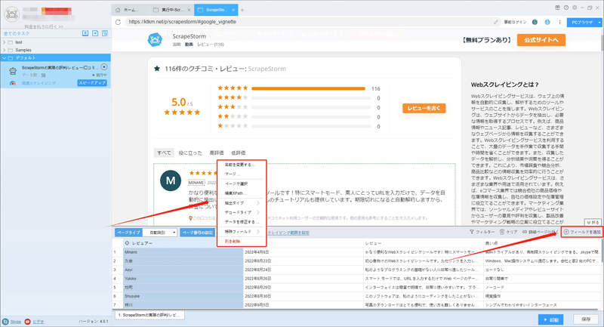Click the red video icon in status bar
Viewport: 604px width, 327px height.
(x=27, y=322)
